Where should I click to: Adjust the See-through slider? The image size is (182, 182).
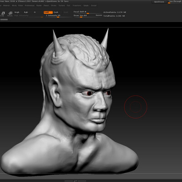[x=175, y=2]
